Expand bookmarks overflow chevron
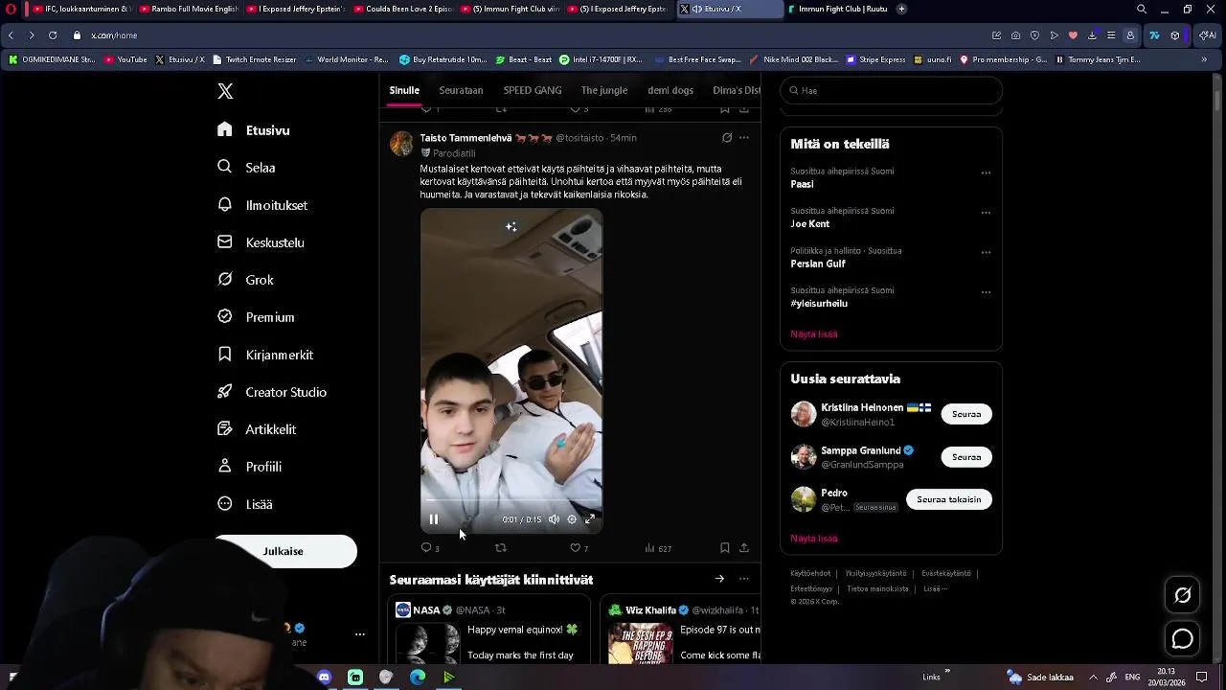The height and width of the screenshot is (690, 1226). [x=1204, y=59]
